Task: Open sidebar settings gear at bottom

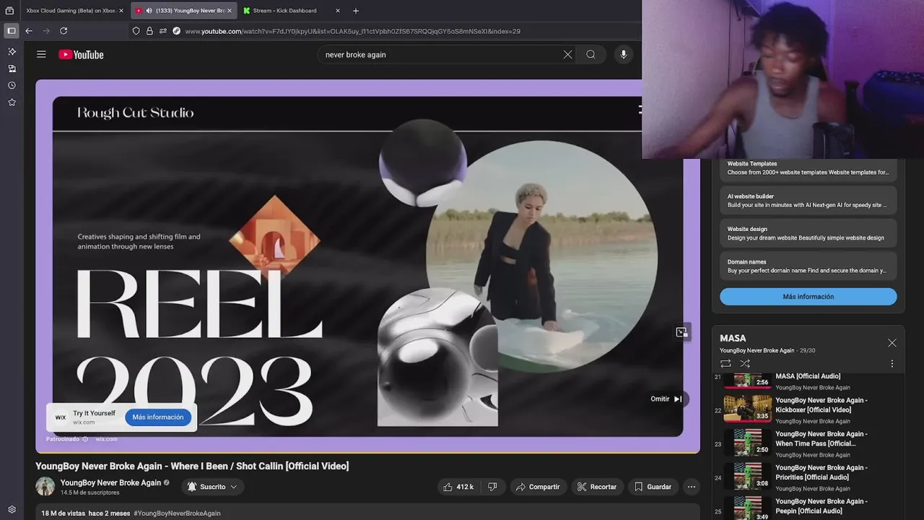Action: click(12, 509)
